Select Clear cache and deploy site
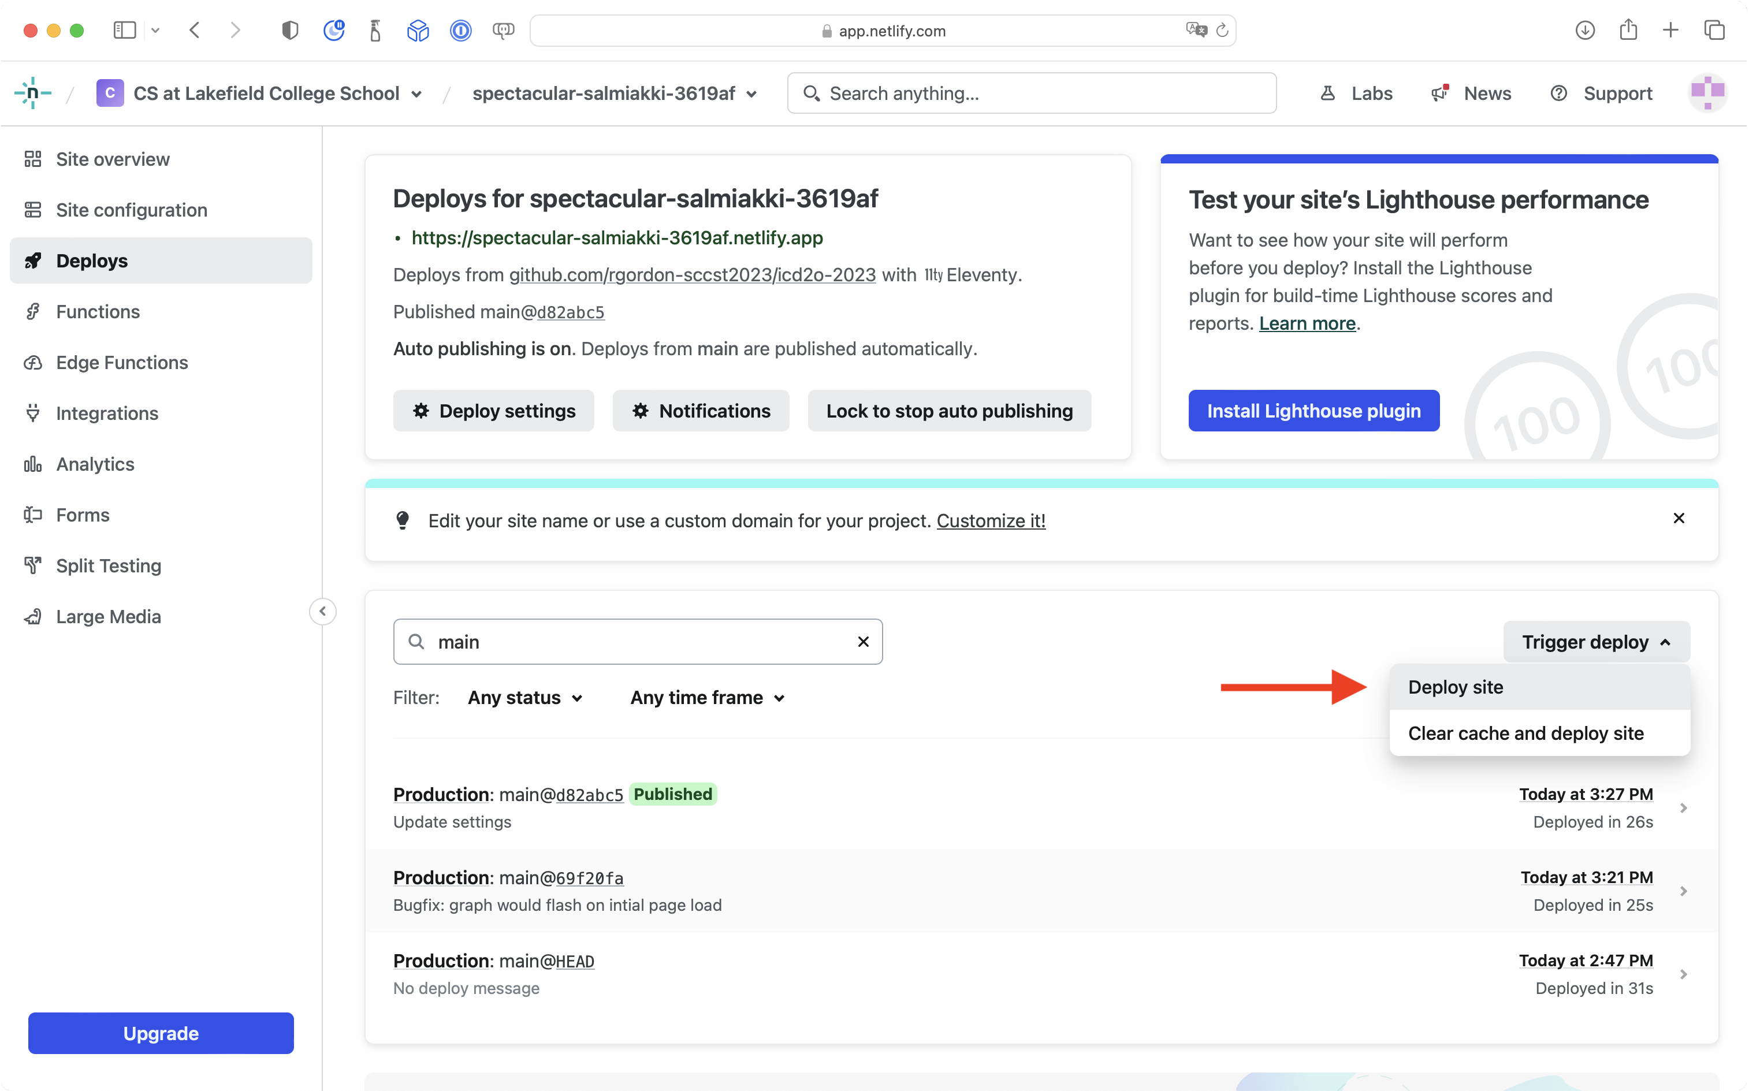The height and width of the screenshot is (1091, 1749). (x=1540, y=733)
